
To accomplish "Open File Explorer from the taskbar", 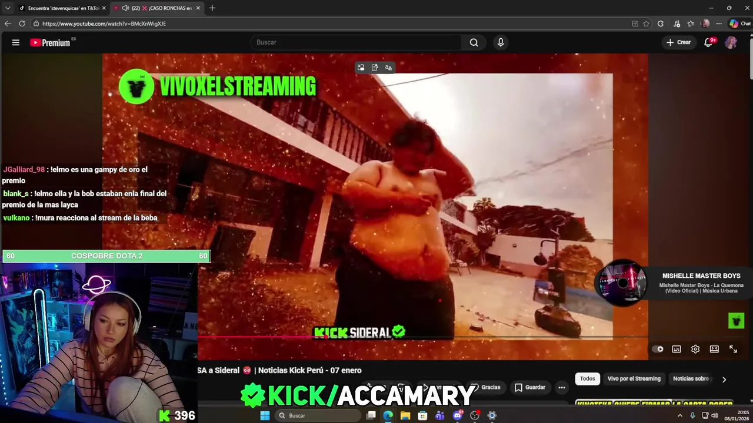I will (x=405, y=415).
